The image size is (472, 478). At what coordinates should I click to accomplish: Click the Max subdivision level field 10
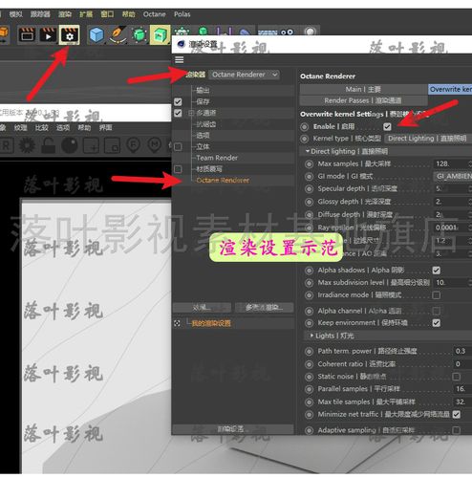(452, 282)
